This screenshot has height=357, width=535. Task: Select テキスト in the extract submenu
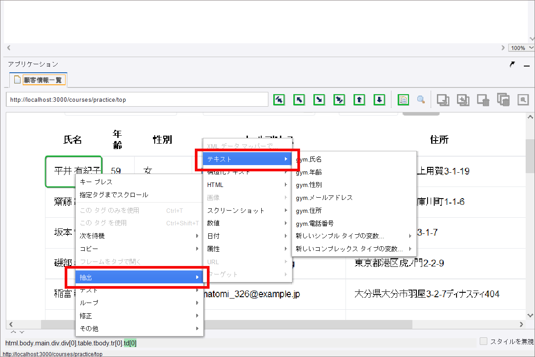(247, 159)
